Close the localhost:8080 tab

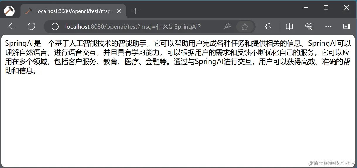pos(119,11)
